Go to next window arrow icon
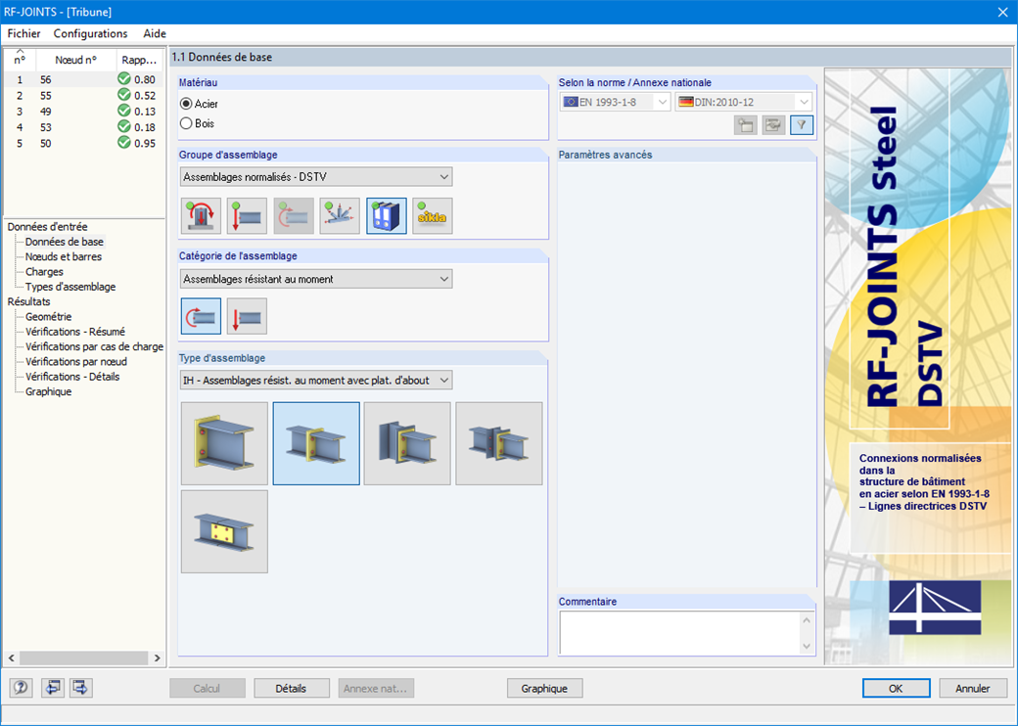This screenshot has width=1018, height=726. (x=81, y=688)
